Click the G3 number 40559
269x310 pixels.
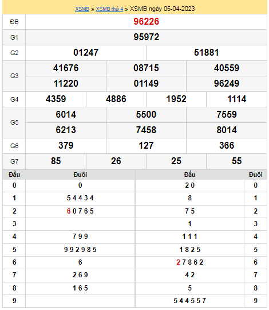(x=227, y=68)
